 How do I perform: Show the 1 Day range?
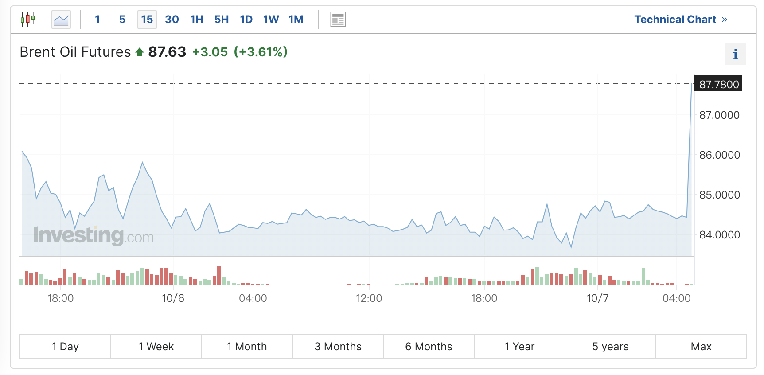click(x=65, y=347)
